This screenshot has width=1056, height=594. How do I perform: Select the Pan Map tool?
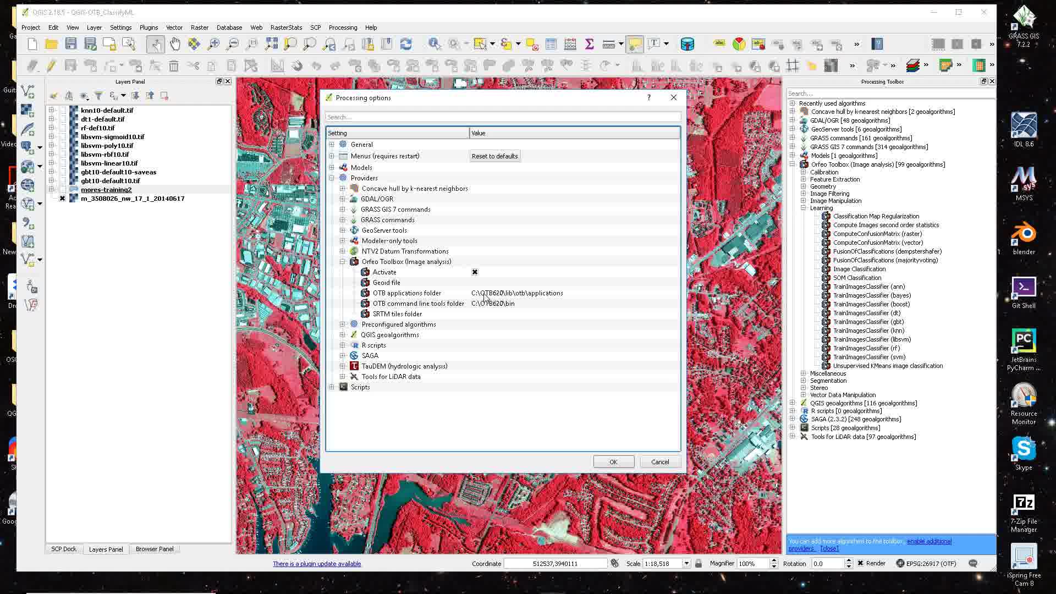click(x=175, y=44)
